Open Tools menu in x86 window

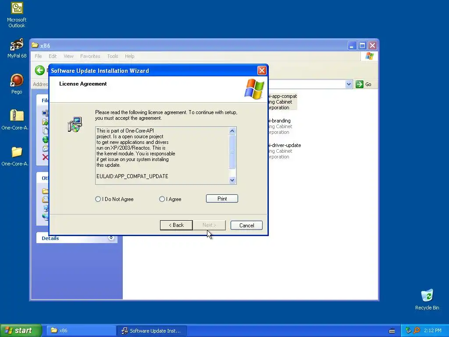point(113,56)
